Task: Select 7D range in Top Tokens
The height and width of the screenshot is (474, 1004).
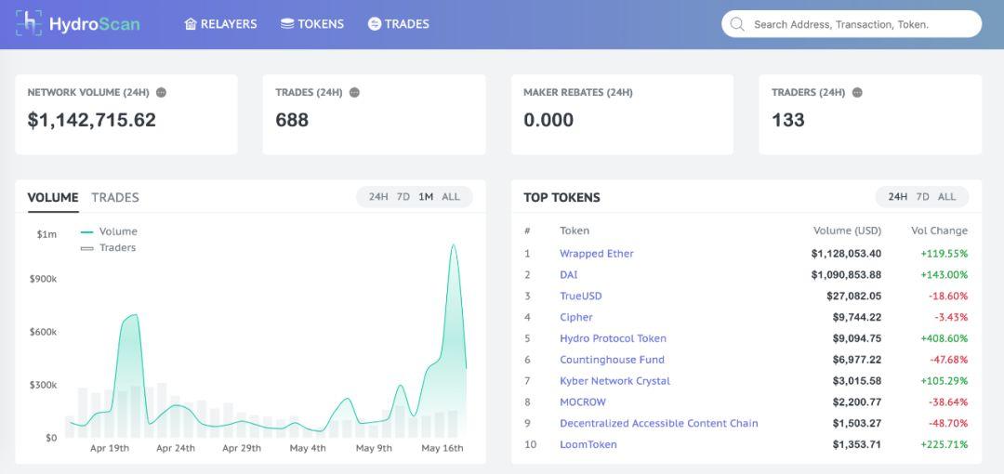Action: [x=923, y=197]
